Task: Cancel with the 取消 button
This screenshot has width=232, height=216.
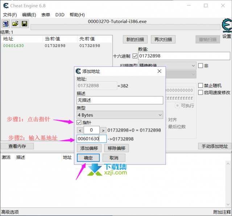Action: [114, 158]
